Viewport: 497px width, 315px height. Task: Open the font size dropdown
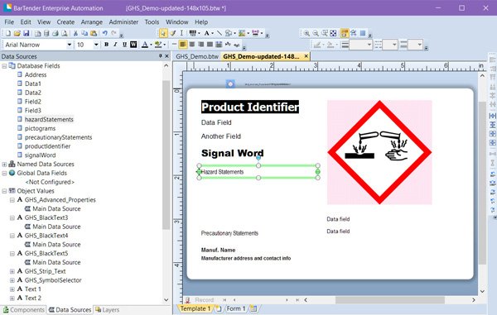click(x=96, y=45)
